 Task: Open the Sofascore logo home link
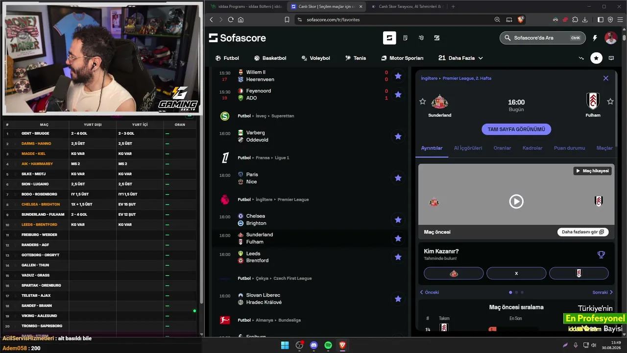click(237, 38)
